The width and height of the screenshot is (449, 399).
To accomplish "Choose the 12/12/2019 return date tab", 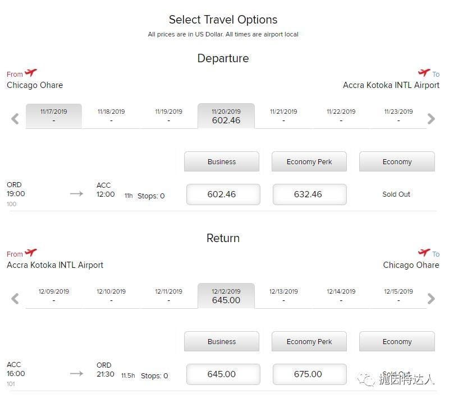I will (226, 296).
